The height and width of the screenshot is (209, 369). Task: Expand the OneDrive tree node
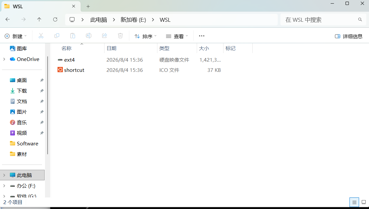4,59
